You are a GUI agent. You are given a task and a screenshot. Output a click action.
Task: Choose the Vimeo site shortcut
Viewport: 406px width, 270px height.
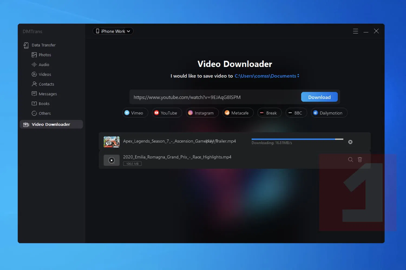click(x=135, y=113)
